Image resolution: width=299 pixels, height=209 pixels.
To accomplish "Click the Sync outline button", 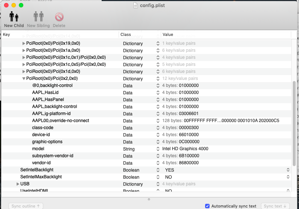I will pos(26,206).
